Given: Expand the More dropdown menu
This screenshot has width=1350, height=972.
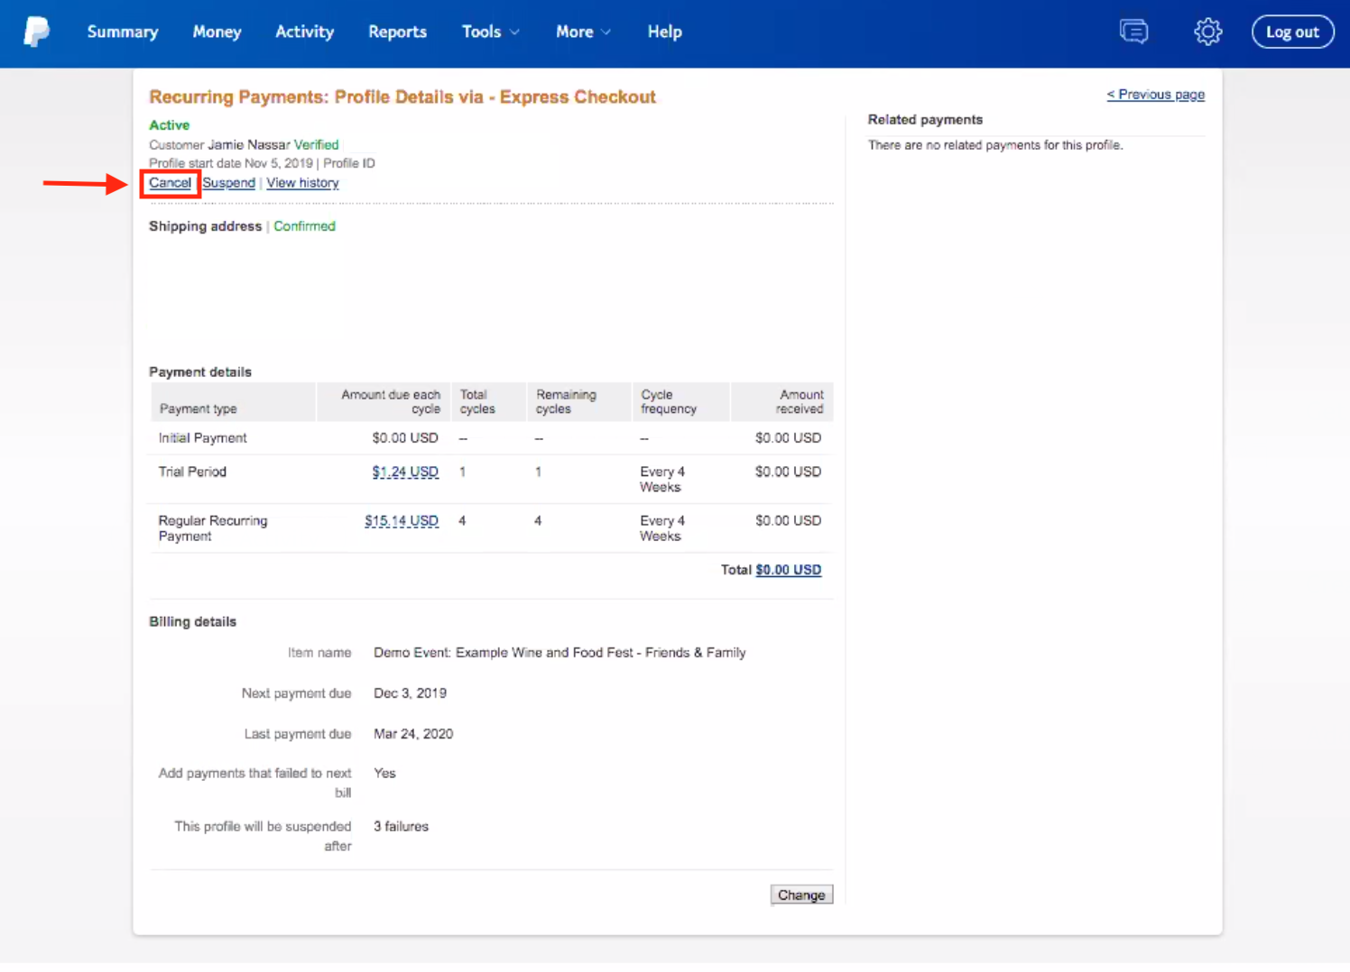Looking at the screenshot, I should [x=583, y=32].
